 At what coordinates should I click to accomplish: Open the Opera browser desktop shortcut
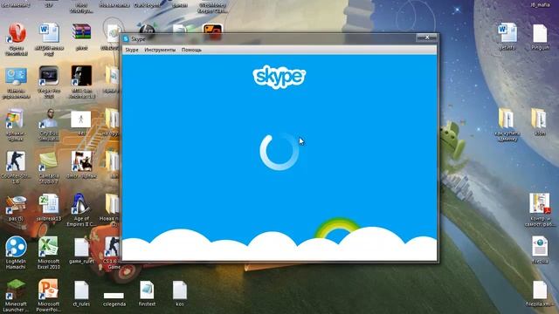tap(17, 38)
